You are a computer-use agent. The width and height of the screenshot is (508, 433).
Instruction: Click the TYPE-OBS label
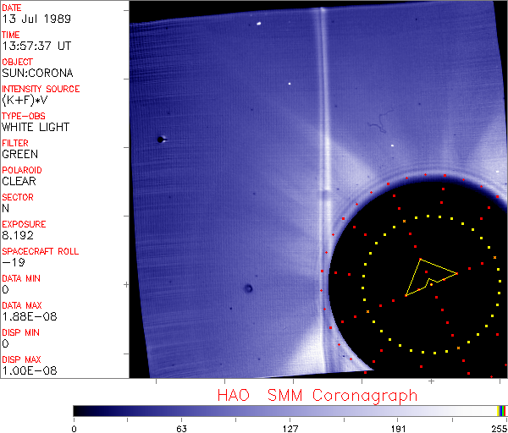(x=24, y=116)
